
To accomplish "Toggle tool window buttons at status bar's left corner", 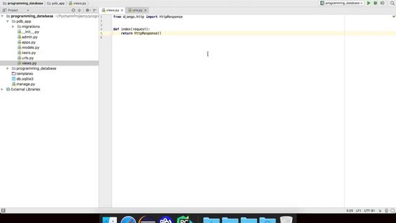I will tap(3, 211).
